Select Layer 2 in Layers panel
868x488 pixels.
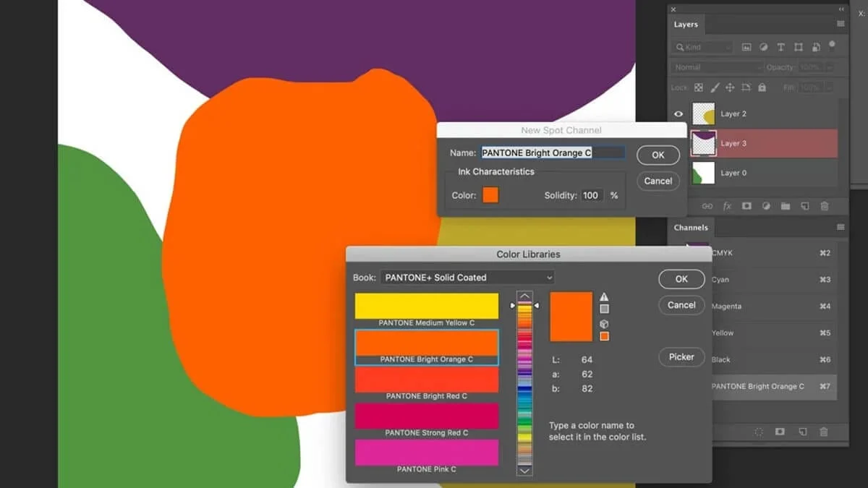coord(755,114)
